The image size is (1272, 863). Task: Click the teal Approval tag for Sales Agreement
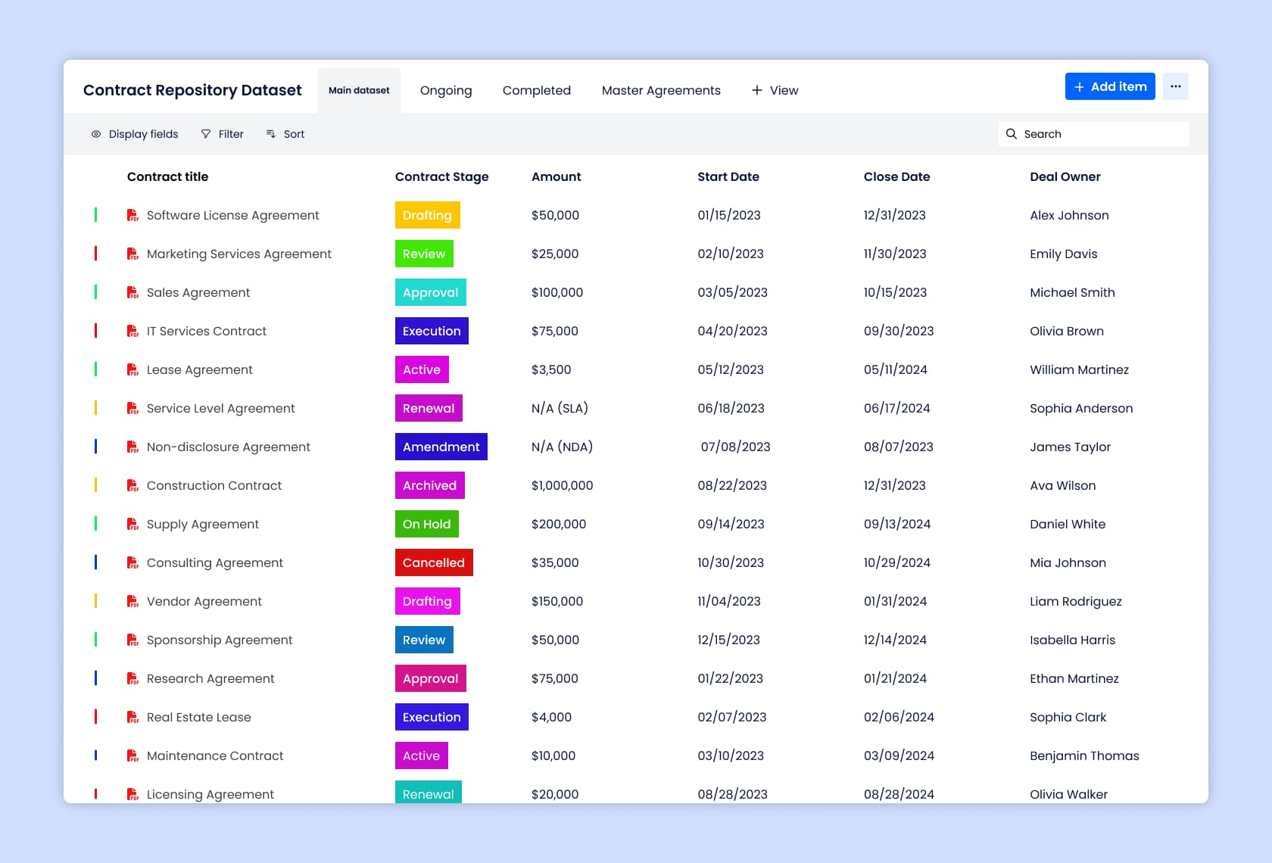click(430, 292)
